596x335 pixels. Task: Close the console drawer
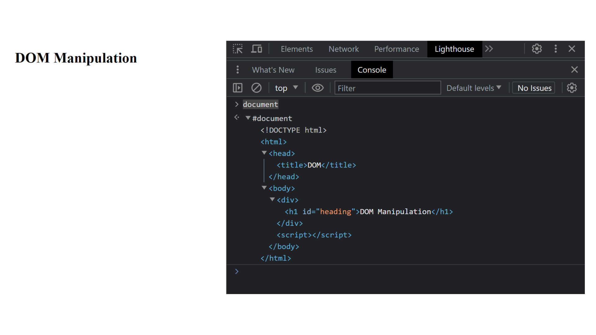pos(574,69)
